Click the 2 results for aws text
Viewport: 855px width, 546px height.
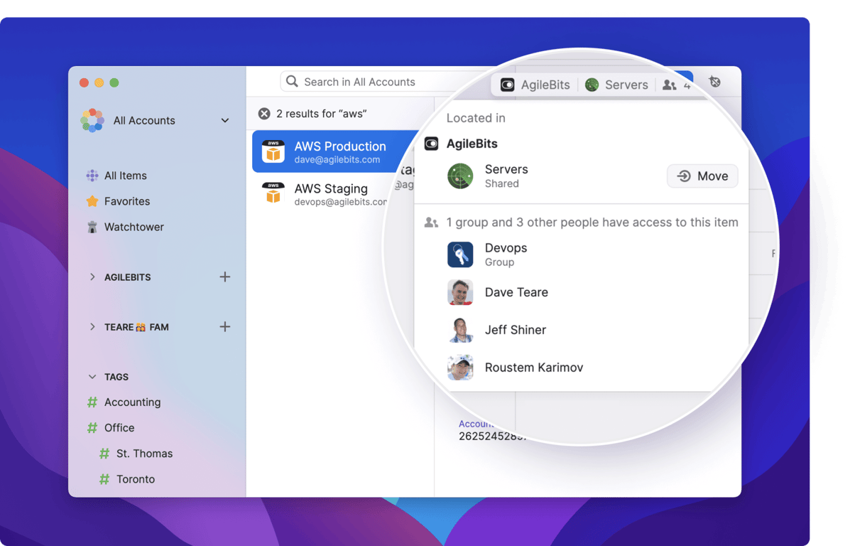point(322,114)
